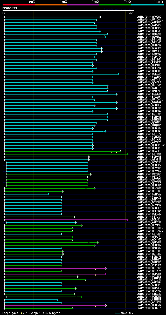166x315 pixels.
Task: Select the UniRef100_B9SL49 label
Action: coord(149,40)
